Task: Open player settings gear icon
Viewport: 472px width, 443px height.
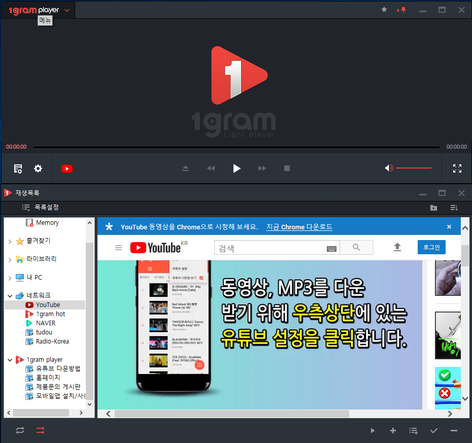Action: coord(38,168)
